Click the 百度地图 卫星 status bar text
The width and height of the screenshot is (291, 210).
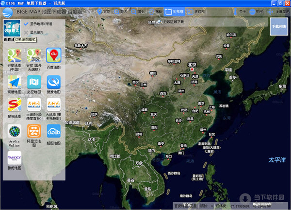click(x=185, y=206)
